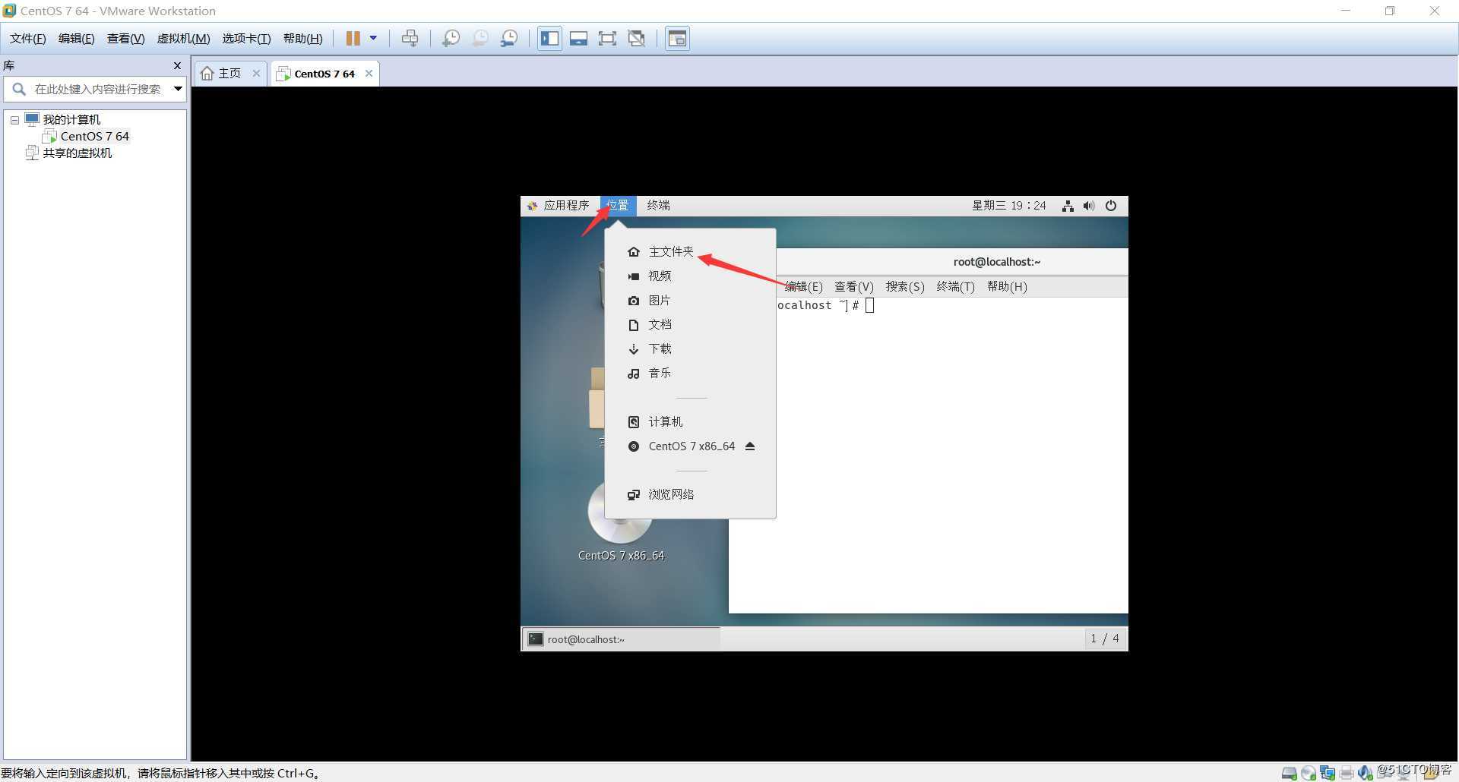Open 下载 from the places menu

[x=690, y=348]
